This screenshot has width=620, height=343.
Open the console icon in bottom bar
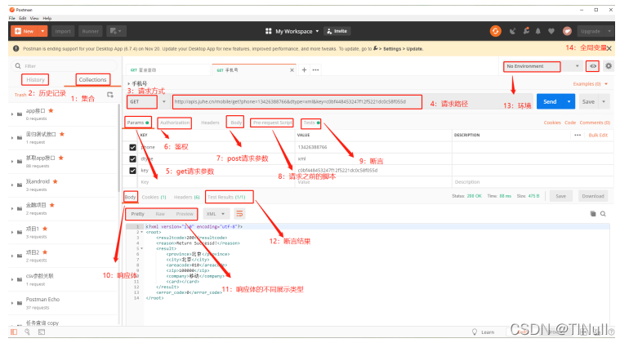tap(41, 332)
